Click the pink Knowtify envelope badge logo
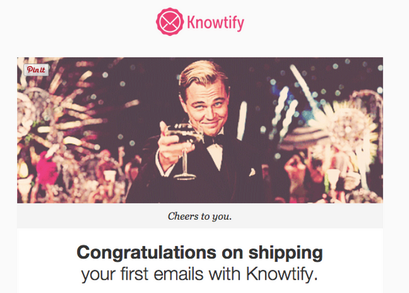The height and width of the screenshot is (293, 409). click(x=170, y=21)
